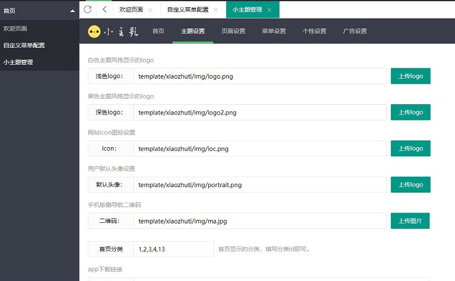
Task: Click the yellow face logo icon
Action: click(x=94, y=31)
